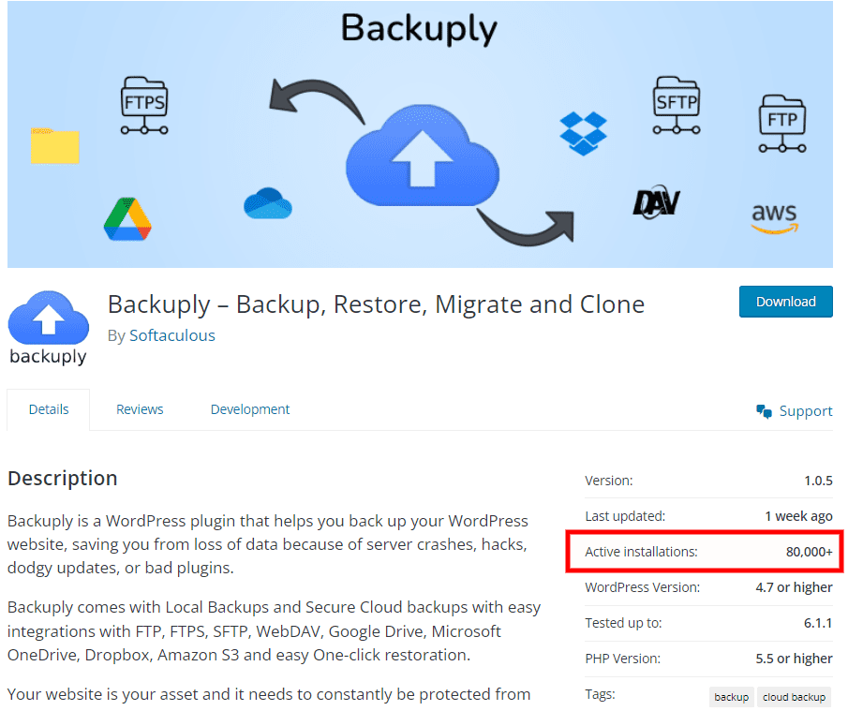This screenshot has width=848, height=711.
Task: Click the FTP network icon at right
Action: click(782, 125)
